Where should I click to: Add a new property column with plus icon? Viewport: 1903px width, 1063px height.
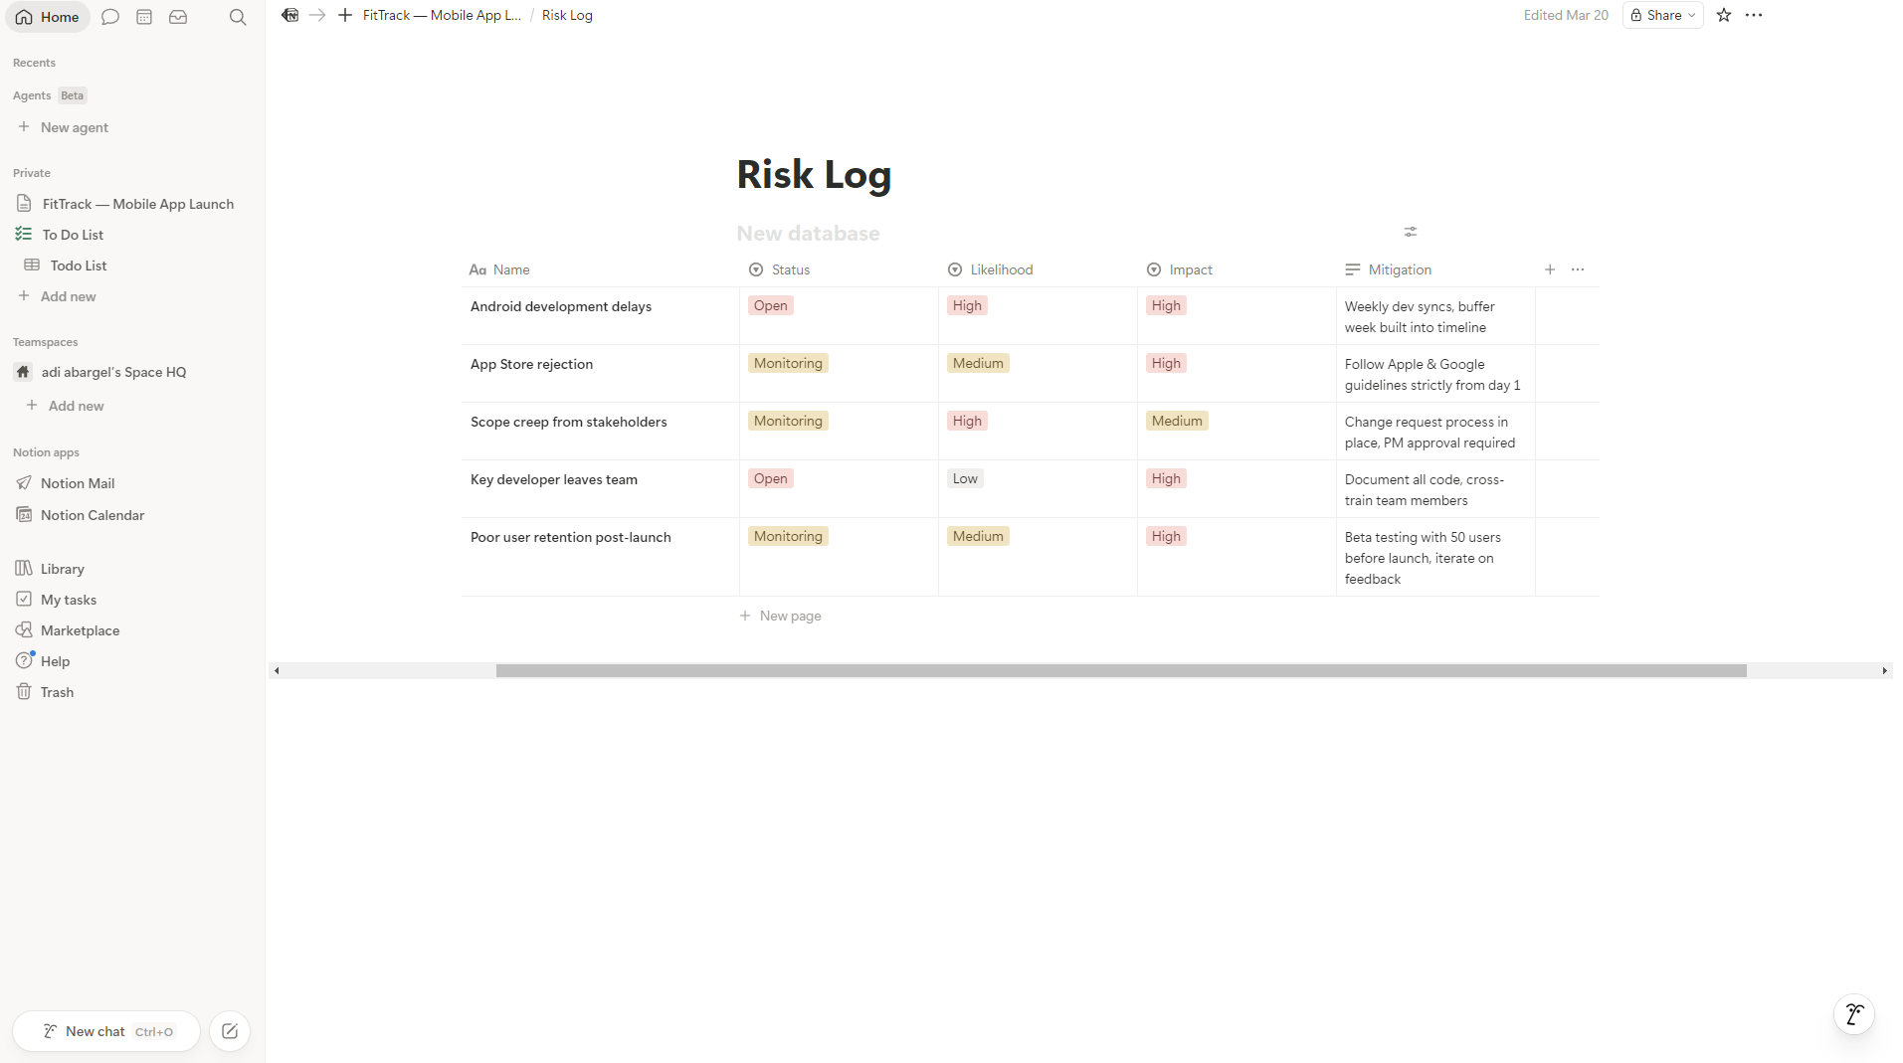pos(1549,269)
